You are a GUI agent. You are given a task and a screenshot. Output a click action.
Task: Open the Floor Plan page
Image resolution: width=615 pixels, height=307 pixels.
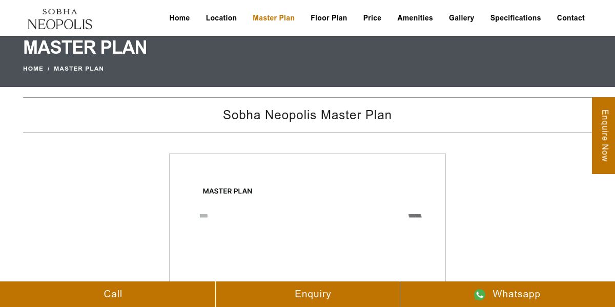(329, 18)
